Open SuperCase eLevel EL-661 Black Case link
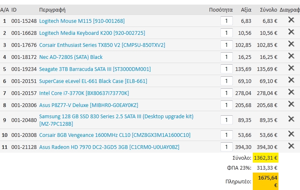 [93, 81]
